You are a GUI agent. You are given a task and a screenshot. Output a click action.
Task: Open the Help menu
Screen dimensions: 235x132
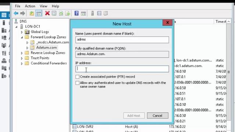click(x=55, y=6)
